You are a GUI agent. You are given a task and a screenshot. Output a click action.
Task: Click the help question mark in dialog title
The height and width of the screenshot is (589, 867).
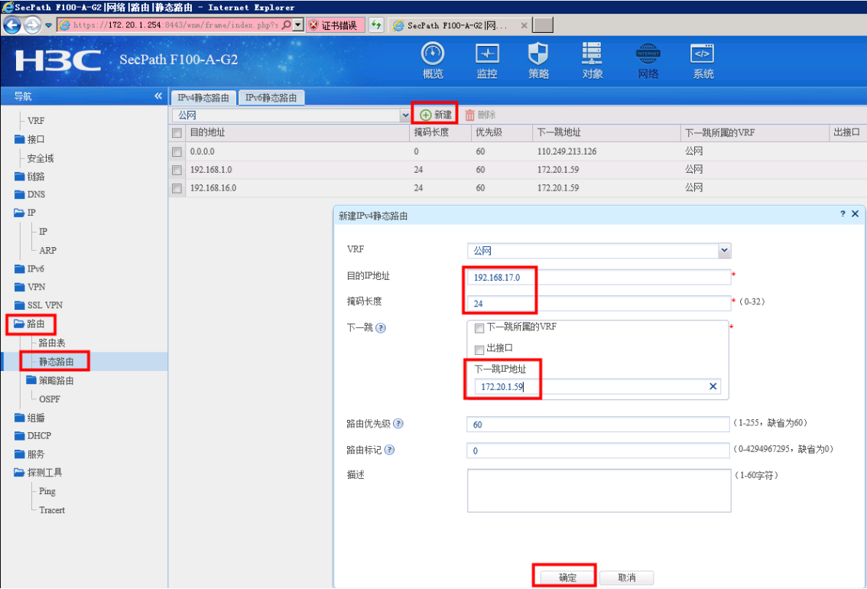pyautogui.click(x=843, y=213)
